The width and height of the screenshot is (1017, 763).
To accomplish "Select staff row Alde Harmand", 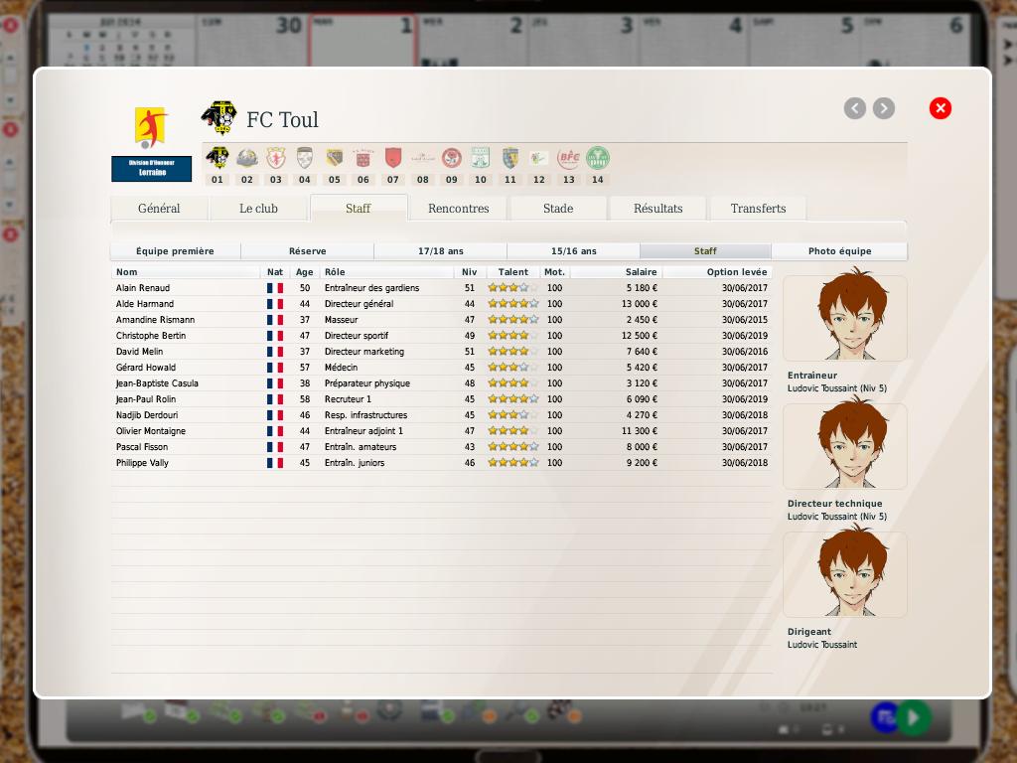I will click(x=441, y=304).
